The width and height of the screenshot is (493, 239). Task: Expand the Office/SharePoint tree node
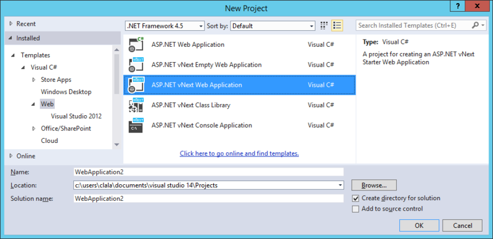coord(34,129)
